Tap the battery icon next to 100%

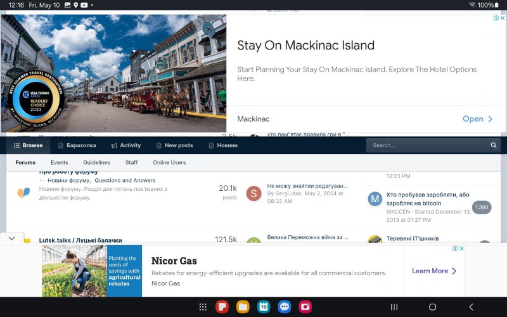point(497,5)
